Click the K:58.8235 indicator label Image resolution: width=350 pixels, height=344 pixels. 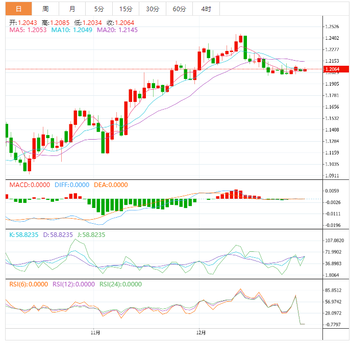tap(23, 235)
